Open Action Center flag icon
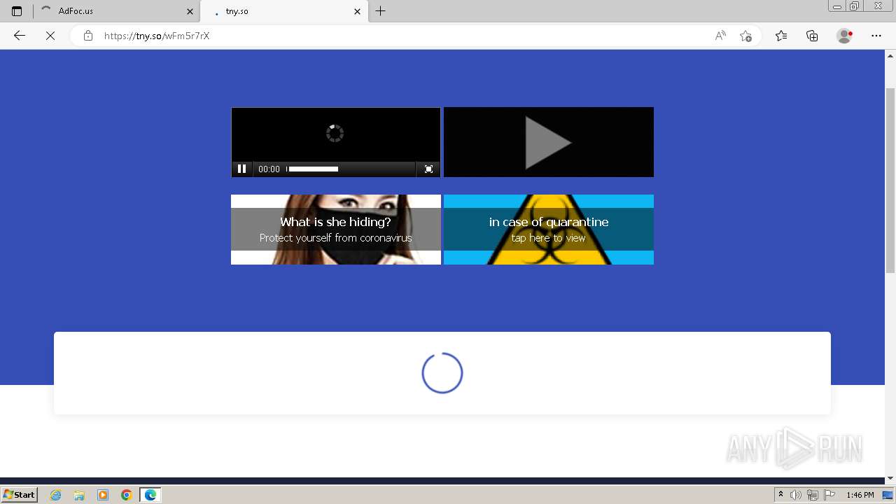Viewport: 896px width, 504px height. [x=829, y=495]
